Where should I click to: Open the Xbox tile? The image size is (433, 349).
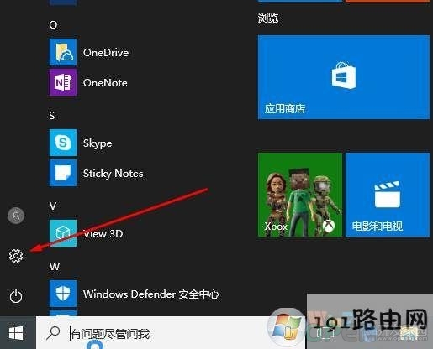pos(300,195)
